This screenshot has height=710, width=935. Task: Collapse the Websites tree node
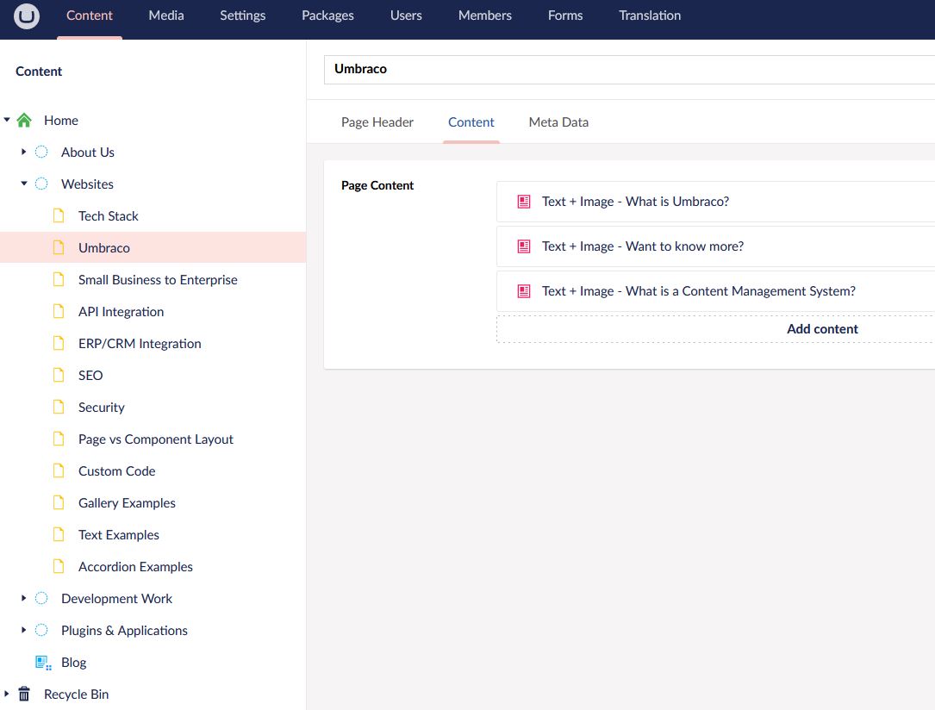point(24,184)
